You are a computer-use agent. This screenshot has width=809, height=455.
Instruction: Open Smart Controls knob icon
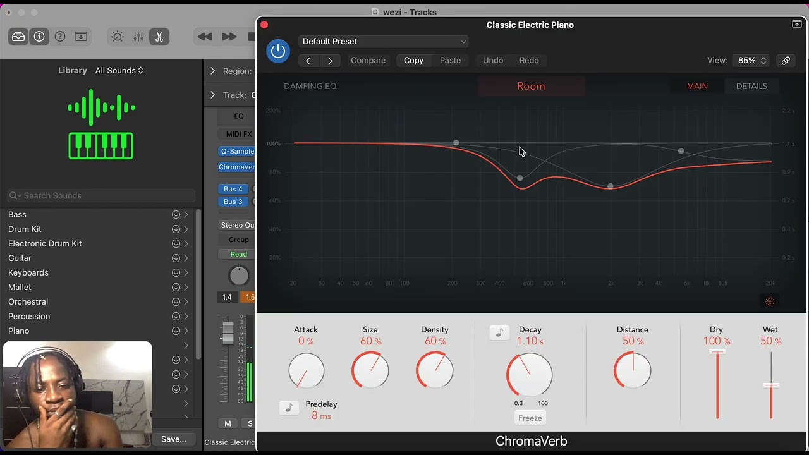(x=118, y=37)
